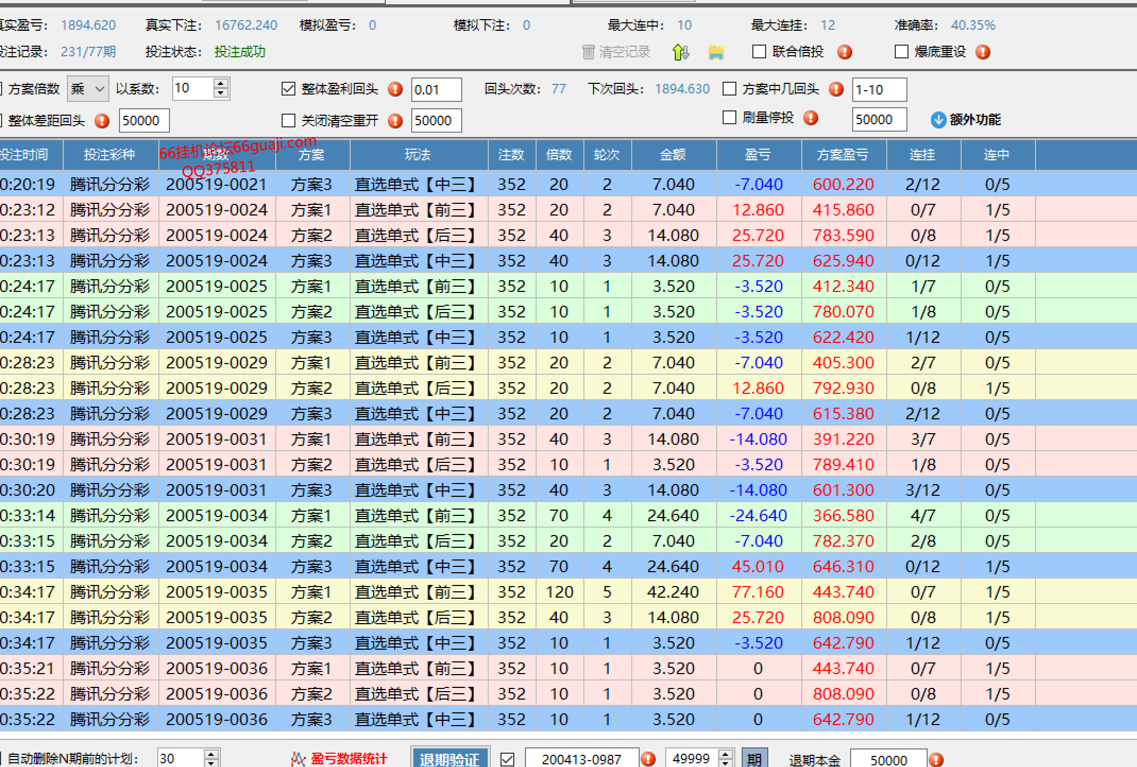Sort by the 轮次 column header
Viewport: 1137px width, 767px height.
607,154
